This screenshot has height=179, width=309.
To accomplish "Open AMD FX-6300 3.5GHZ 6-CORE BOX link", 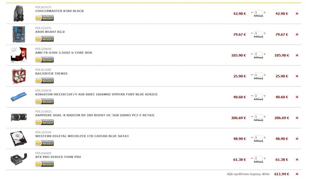I will click(64, 53).
